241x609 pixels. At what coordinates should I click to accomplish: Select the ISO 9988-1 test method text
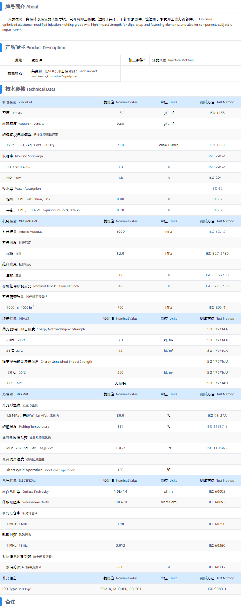tap(217, 589)
